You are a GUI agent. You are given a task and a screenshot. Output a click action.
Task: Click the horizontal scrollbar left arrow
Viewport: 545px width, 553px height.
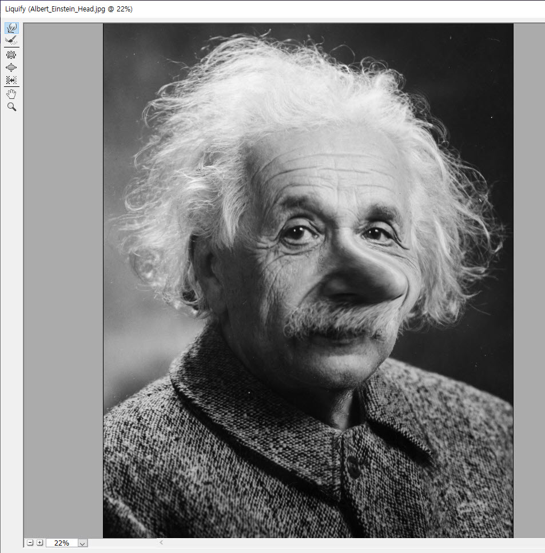coord(161,542)
